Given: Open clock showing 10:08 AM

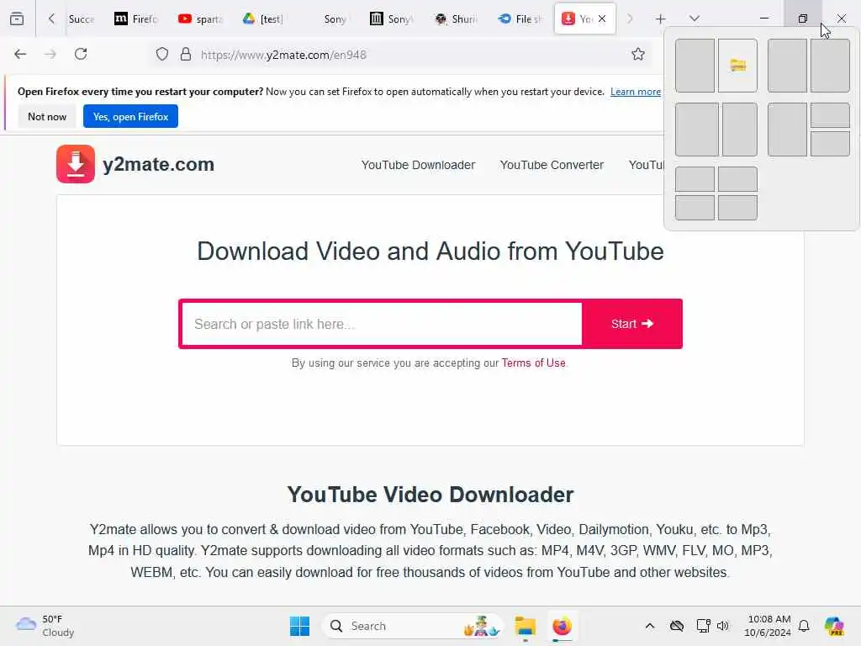Looking at the screenshot, I should pos(767,626).
